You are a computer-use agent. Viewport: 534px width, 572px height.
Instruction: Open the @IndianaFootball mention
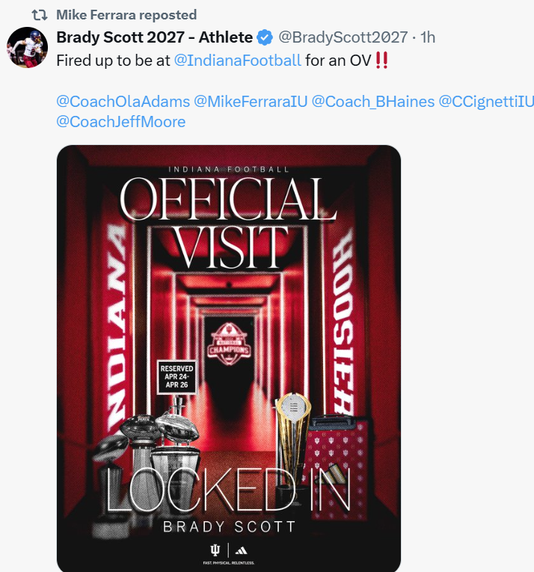pos(238,61)
